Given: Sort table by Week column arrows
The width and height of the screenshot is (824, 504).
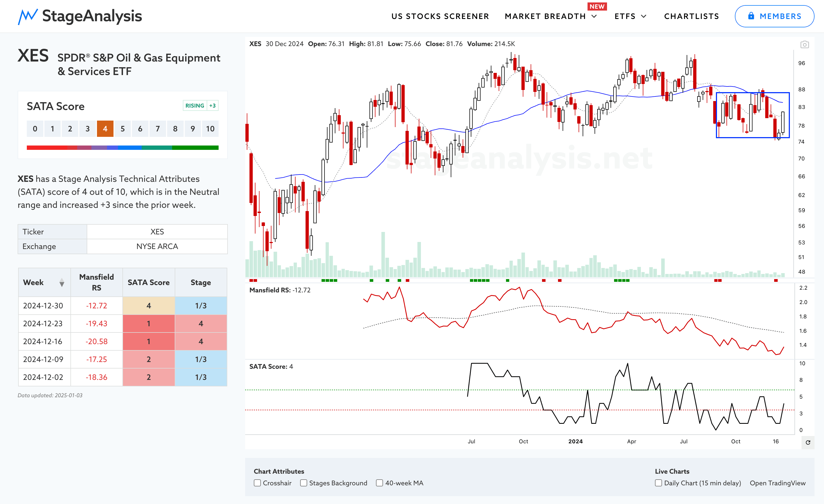Looking at the screenshot, I should coord(61,282).
